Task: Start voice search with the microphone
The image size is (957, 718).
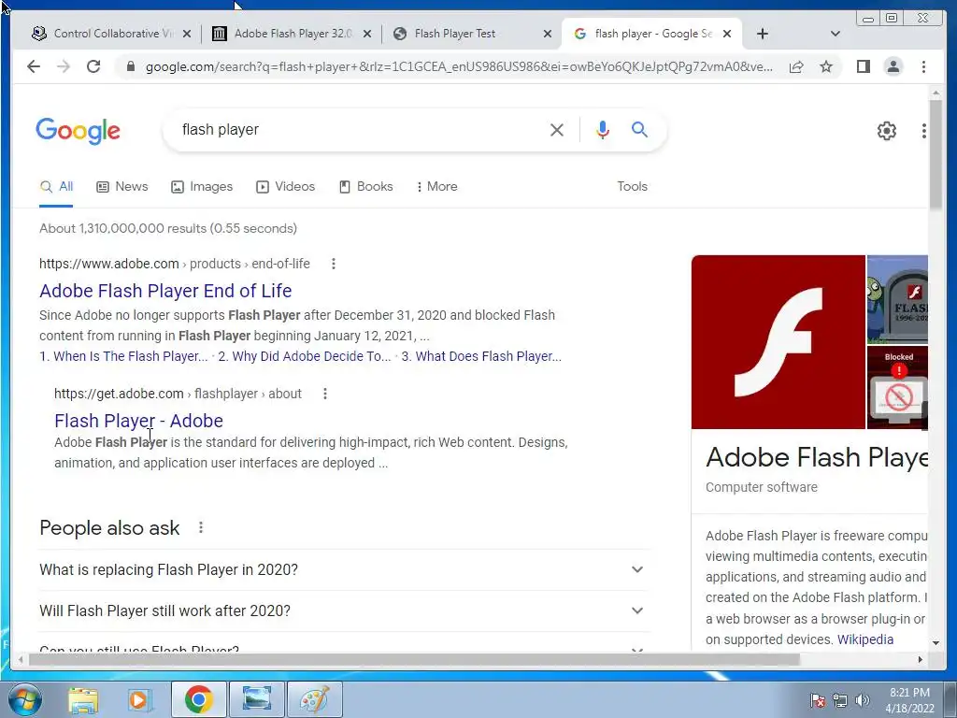Action: click(x=603, y=129)
